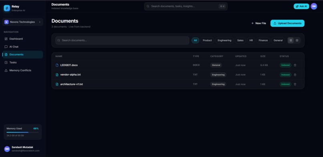Image resolution: width=323 pixels, height=157 pixels.
Task: Click Indexed status badge of architecture-v1.txt
Action: point(285,84)
